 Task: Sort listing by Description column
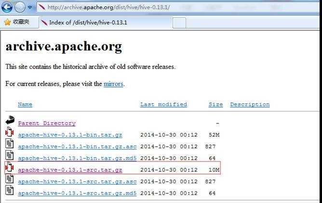click(x=250, y=104)
